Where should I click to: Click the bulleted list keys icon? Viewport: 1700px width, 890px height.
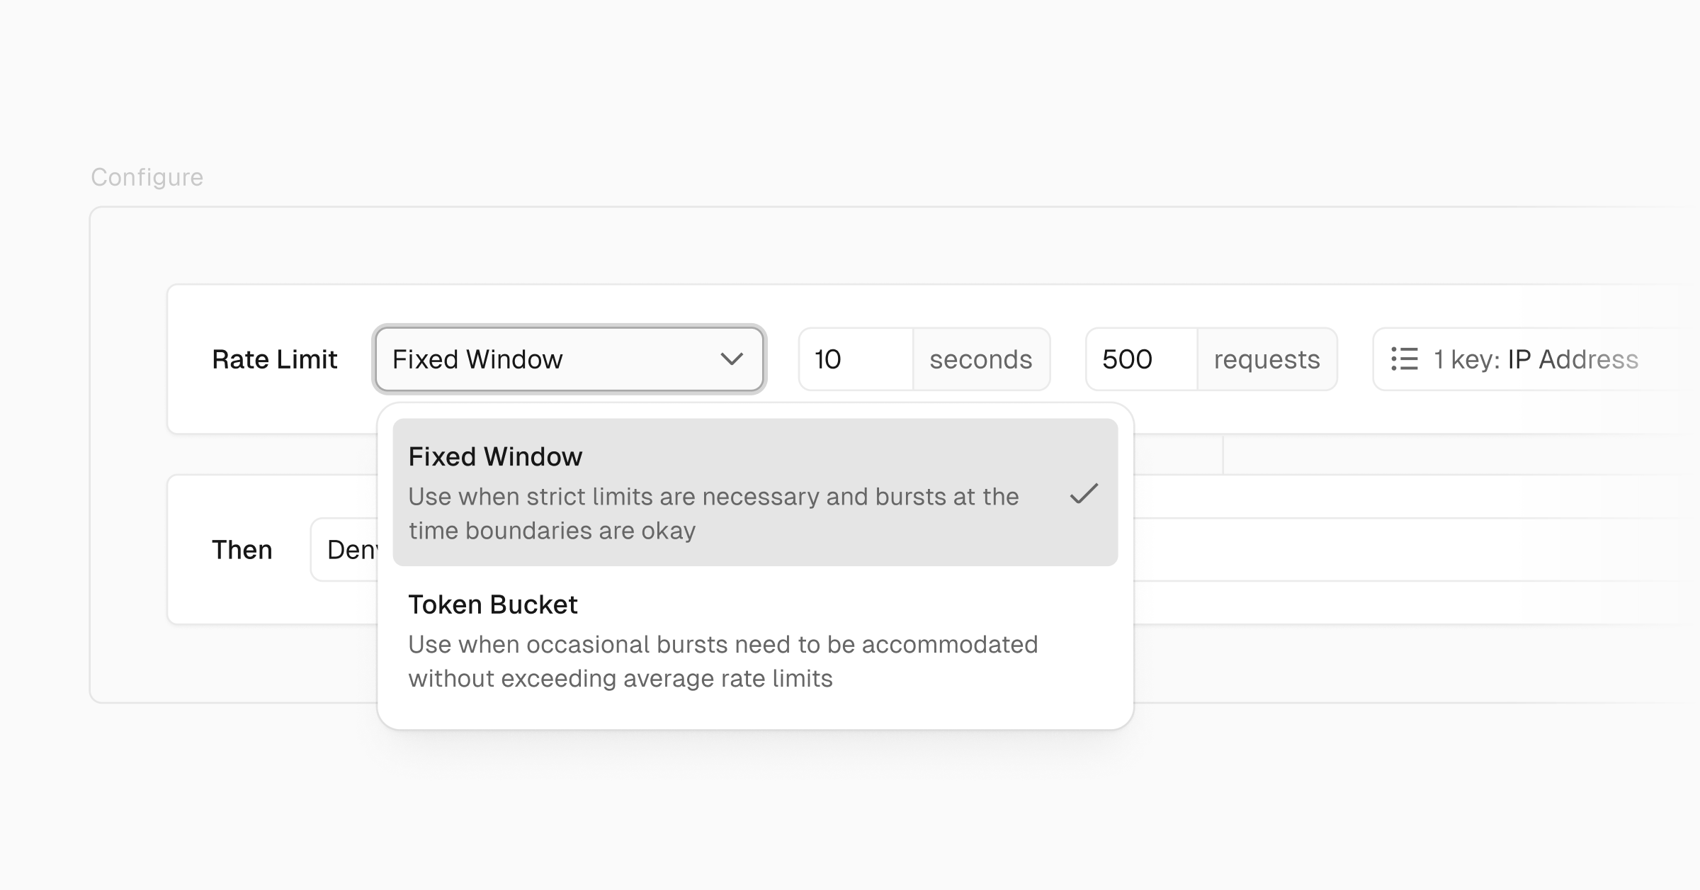1405,360
